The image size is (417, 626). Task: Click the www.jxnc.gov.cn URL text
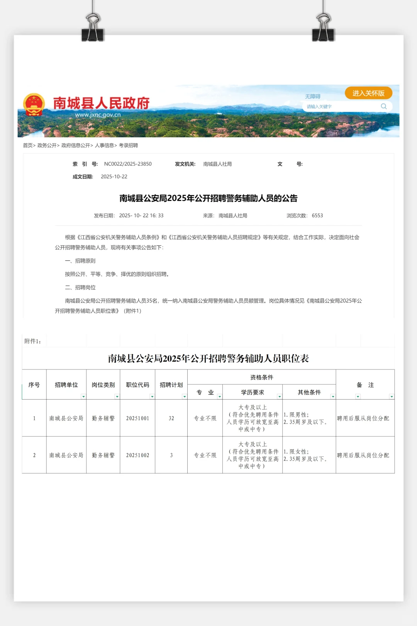coord(98,115)
